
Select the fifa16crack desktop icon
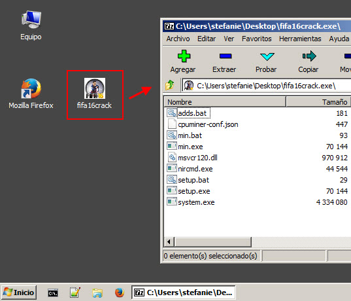click(94, 94)
